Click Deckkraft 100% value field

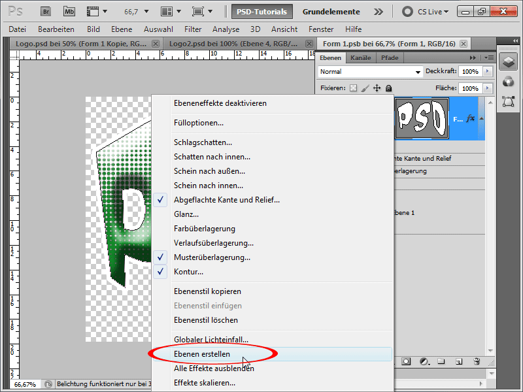[x=470, y=71]
